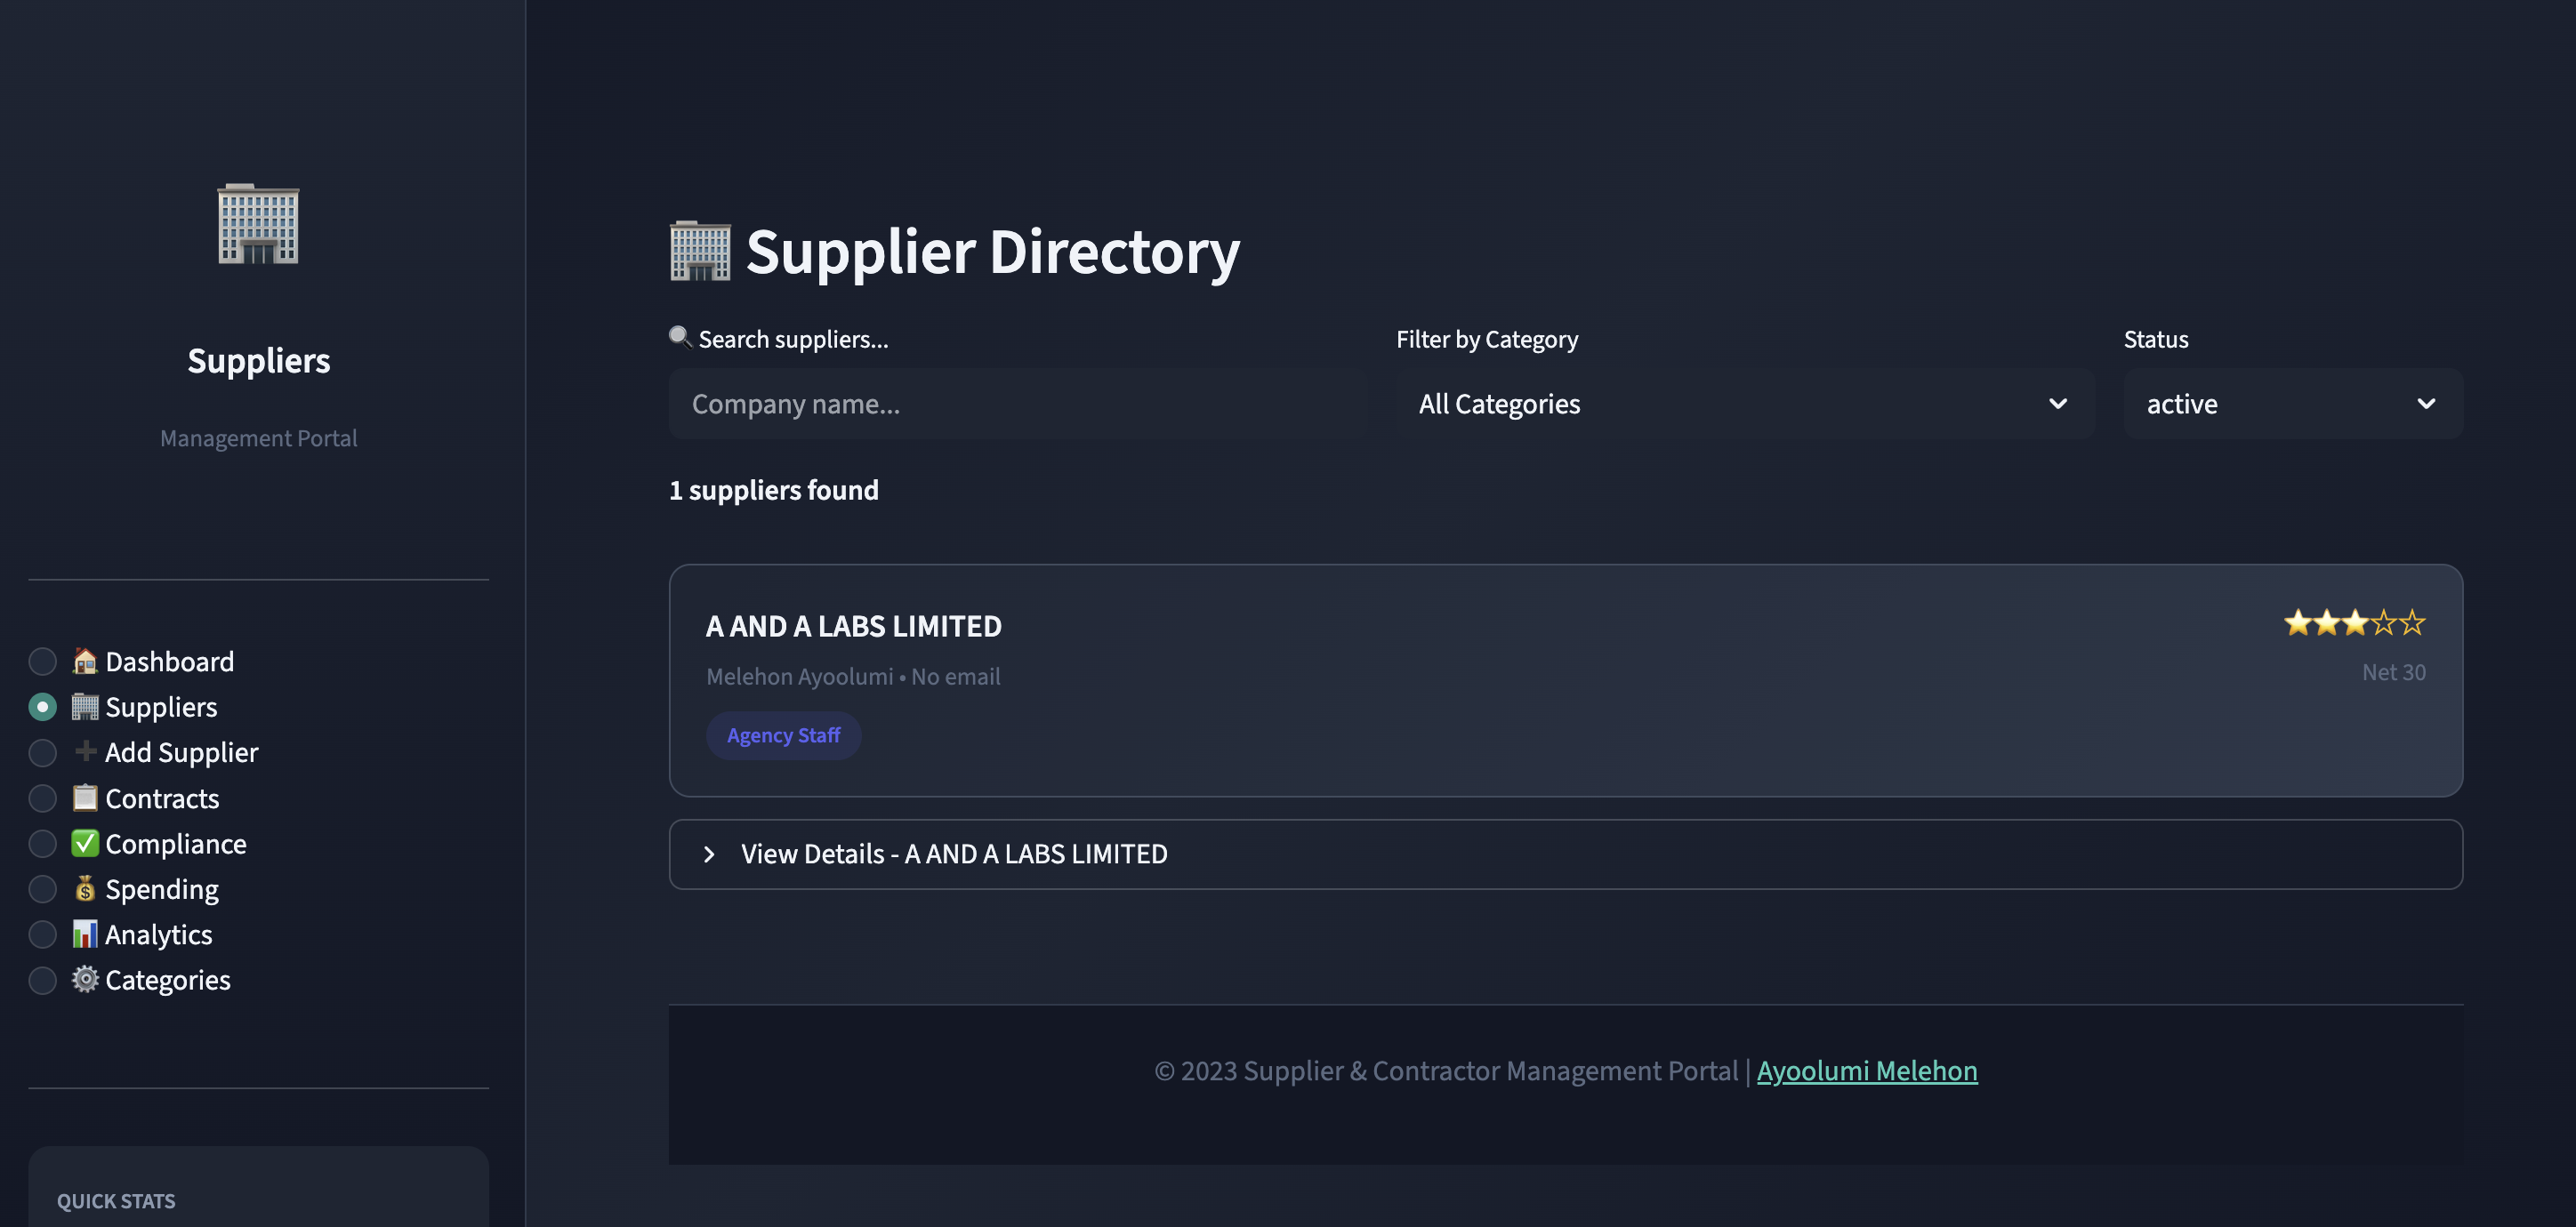Click the star rating on A AND A LABS
2576x1227 pixels.
pos(2354,623)
